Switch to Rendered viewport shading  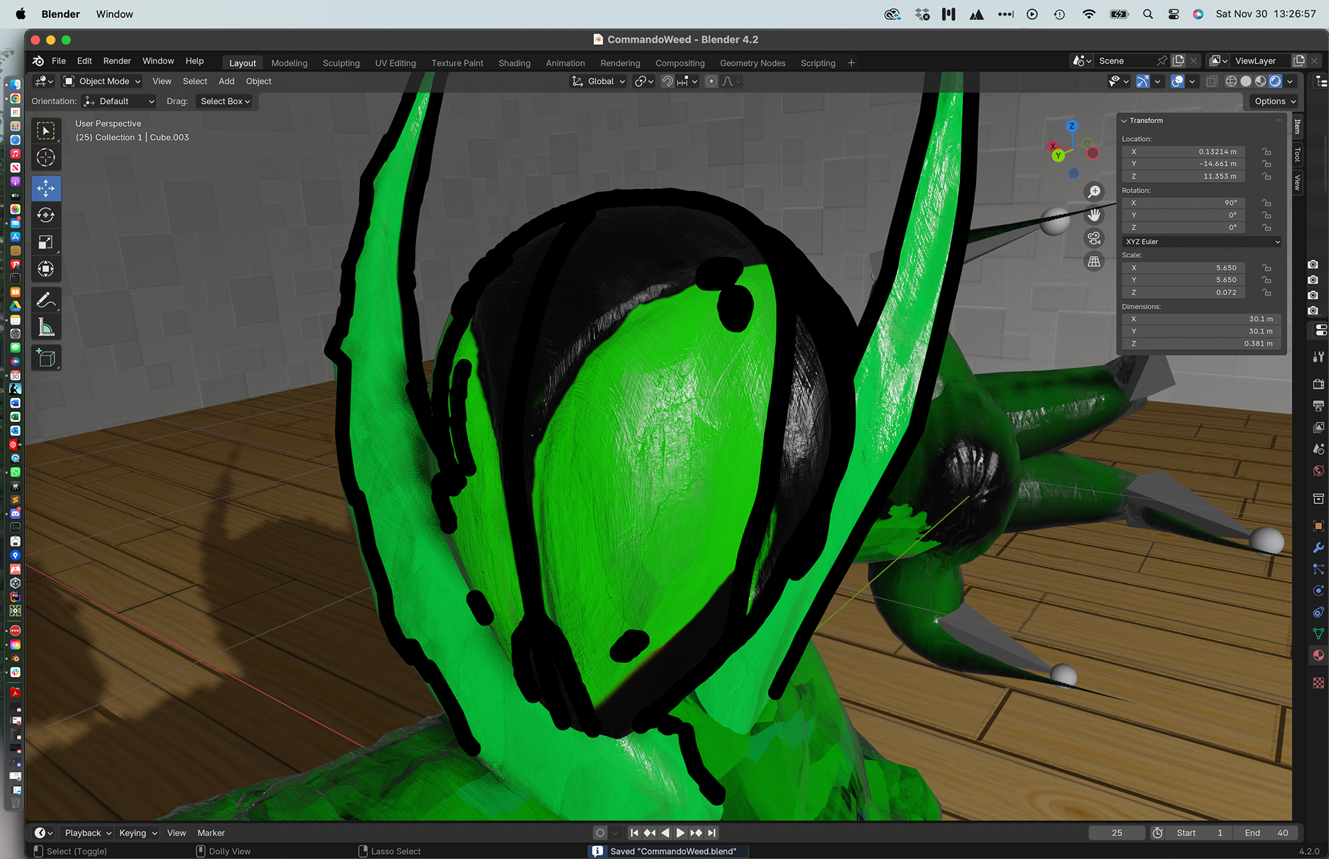point(1275,82)
